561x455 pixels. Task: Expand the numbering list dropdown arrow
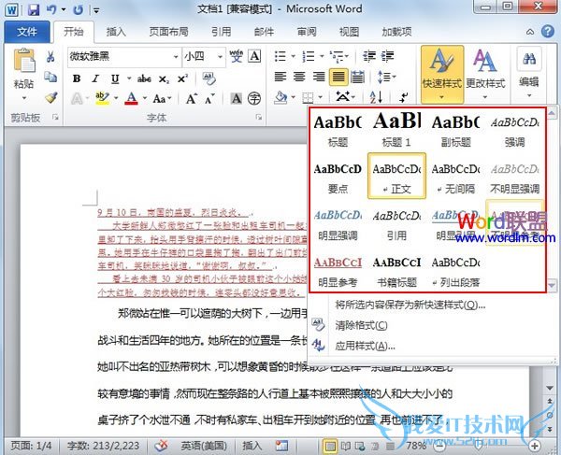(x=322, y=56)
